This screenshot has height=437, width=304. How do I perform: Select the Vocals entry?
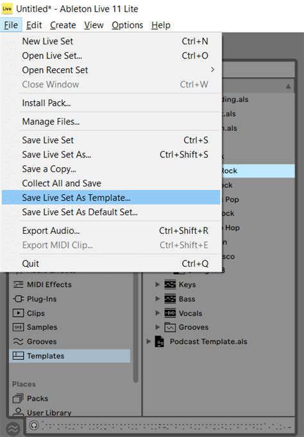(190, 313)
